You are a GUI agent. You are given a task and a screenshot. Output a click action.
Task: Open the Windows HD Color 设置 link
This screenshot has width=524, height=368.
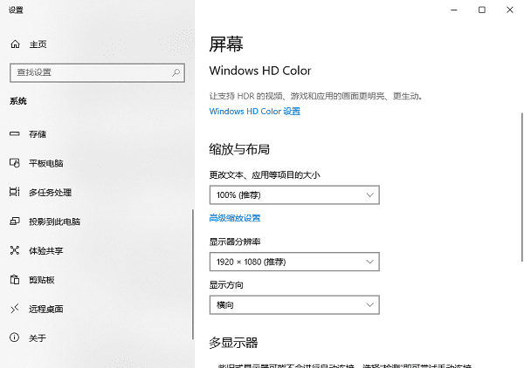point(254,112)
